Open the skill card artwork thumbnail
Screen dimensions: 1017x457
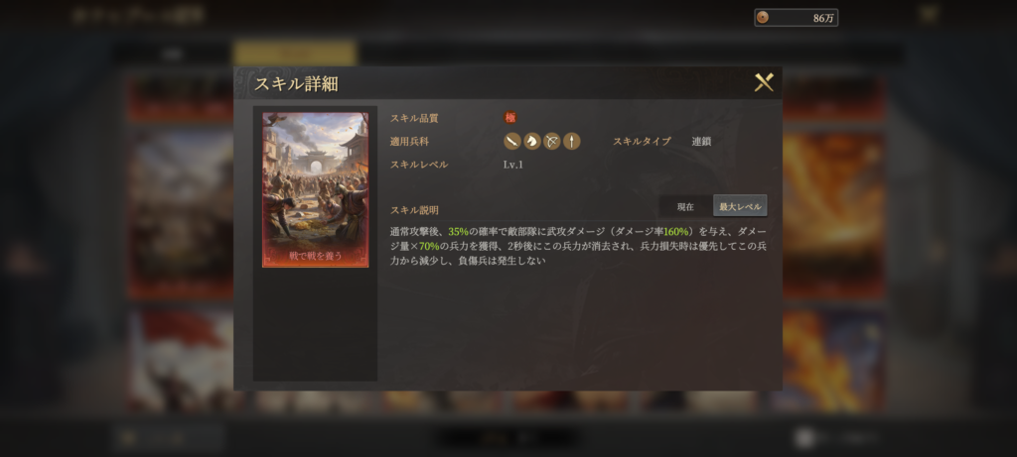[x=315, y=189]
